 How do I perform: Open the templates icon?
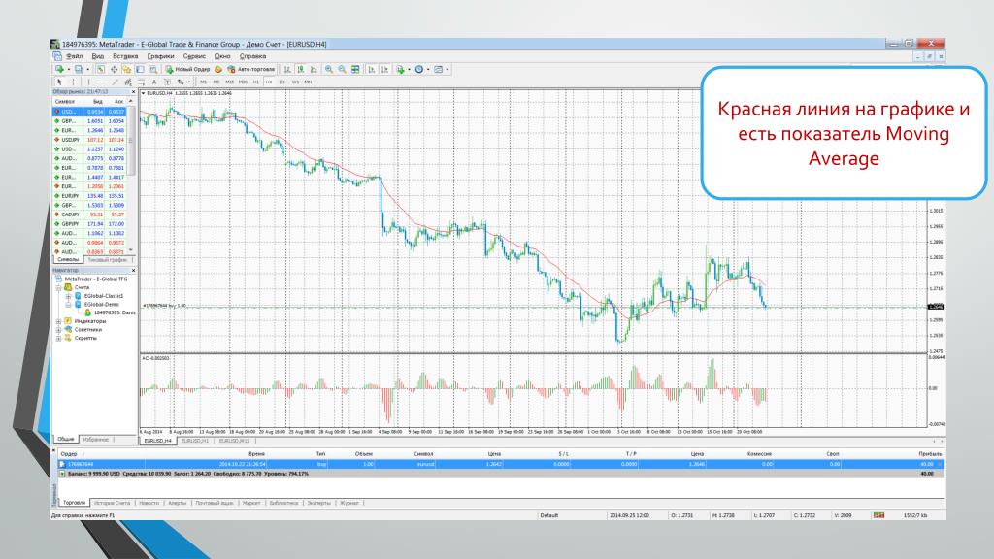(438, 69)
